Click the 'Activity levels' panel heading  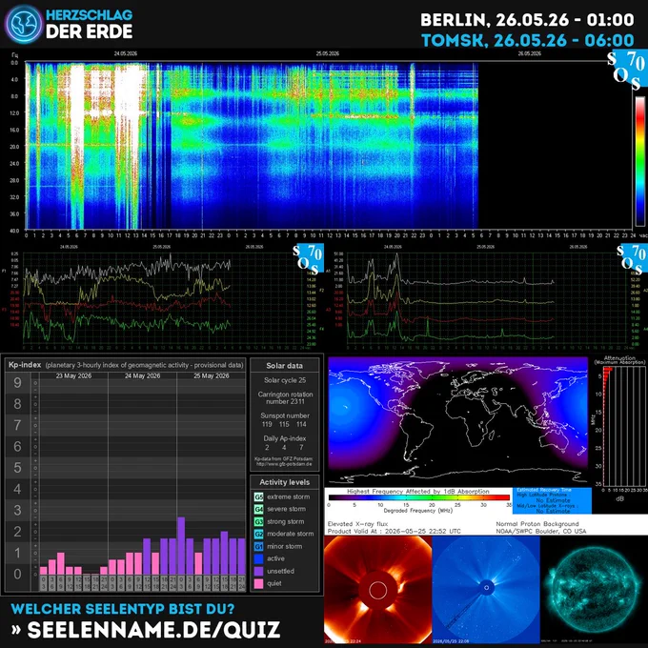pyautogui.click(x=284, y=482)
